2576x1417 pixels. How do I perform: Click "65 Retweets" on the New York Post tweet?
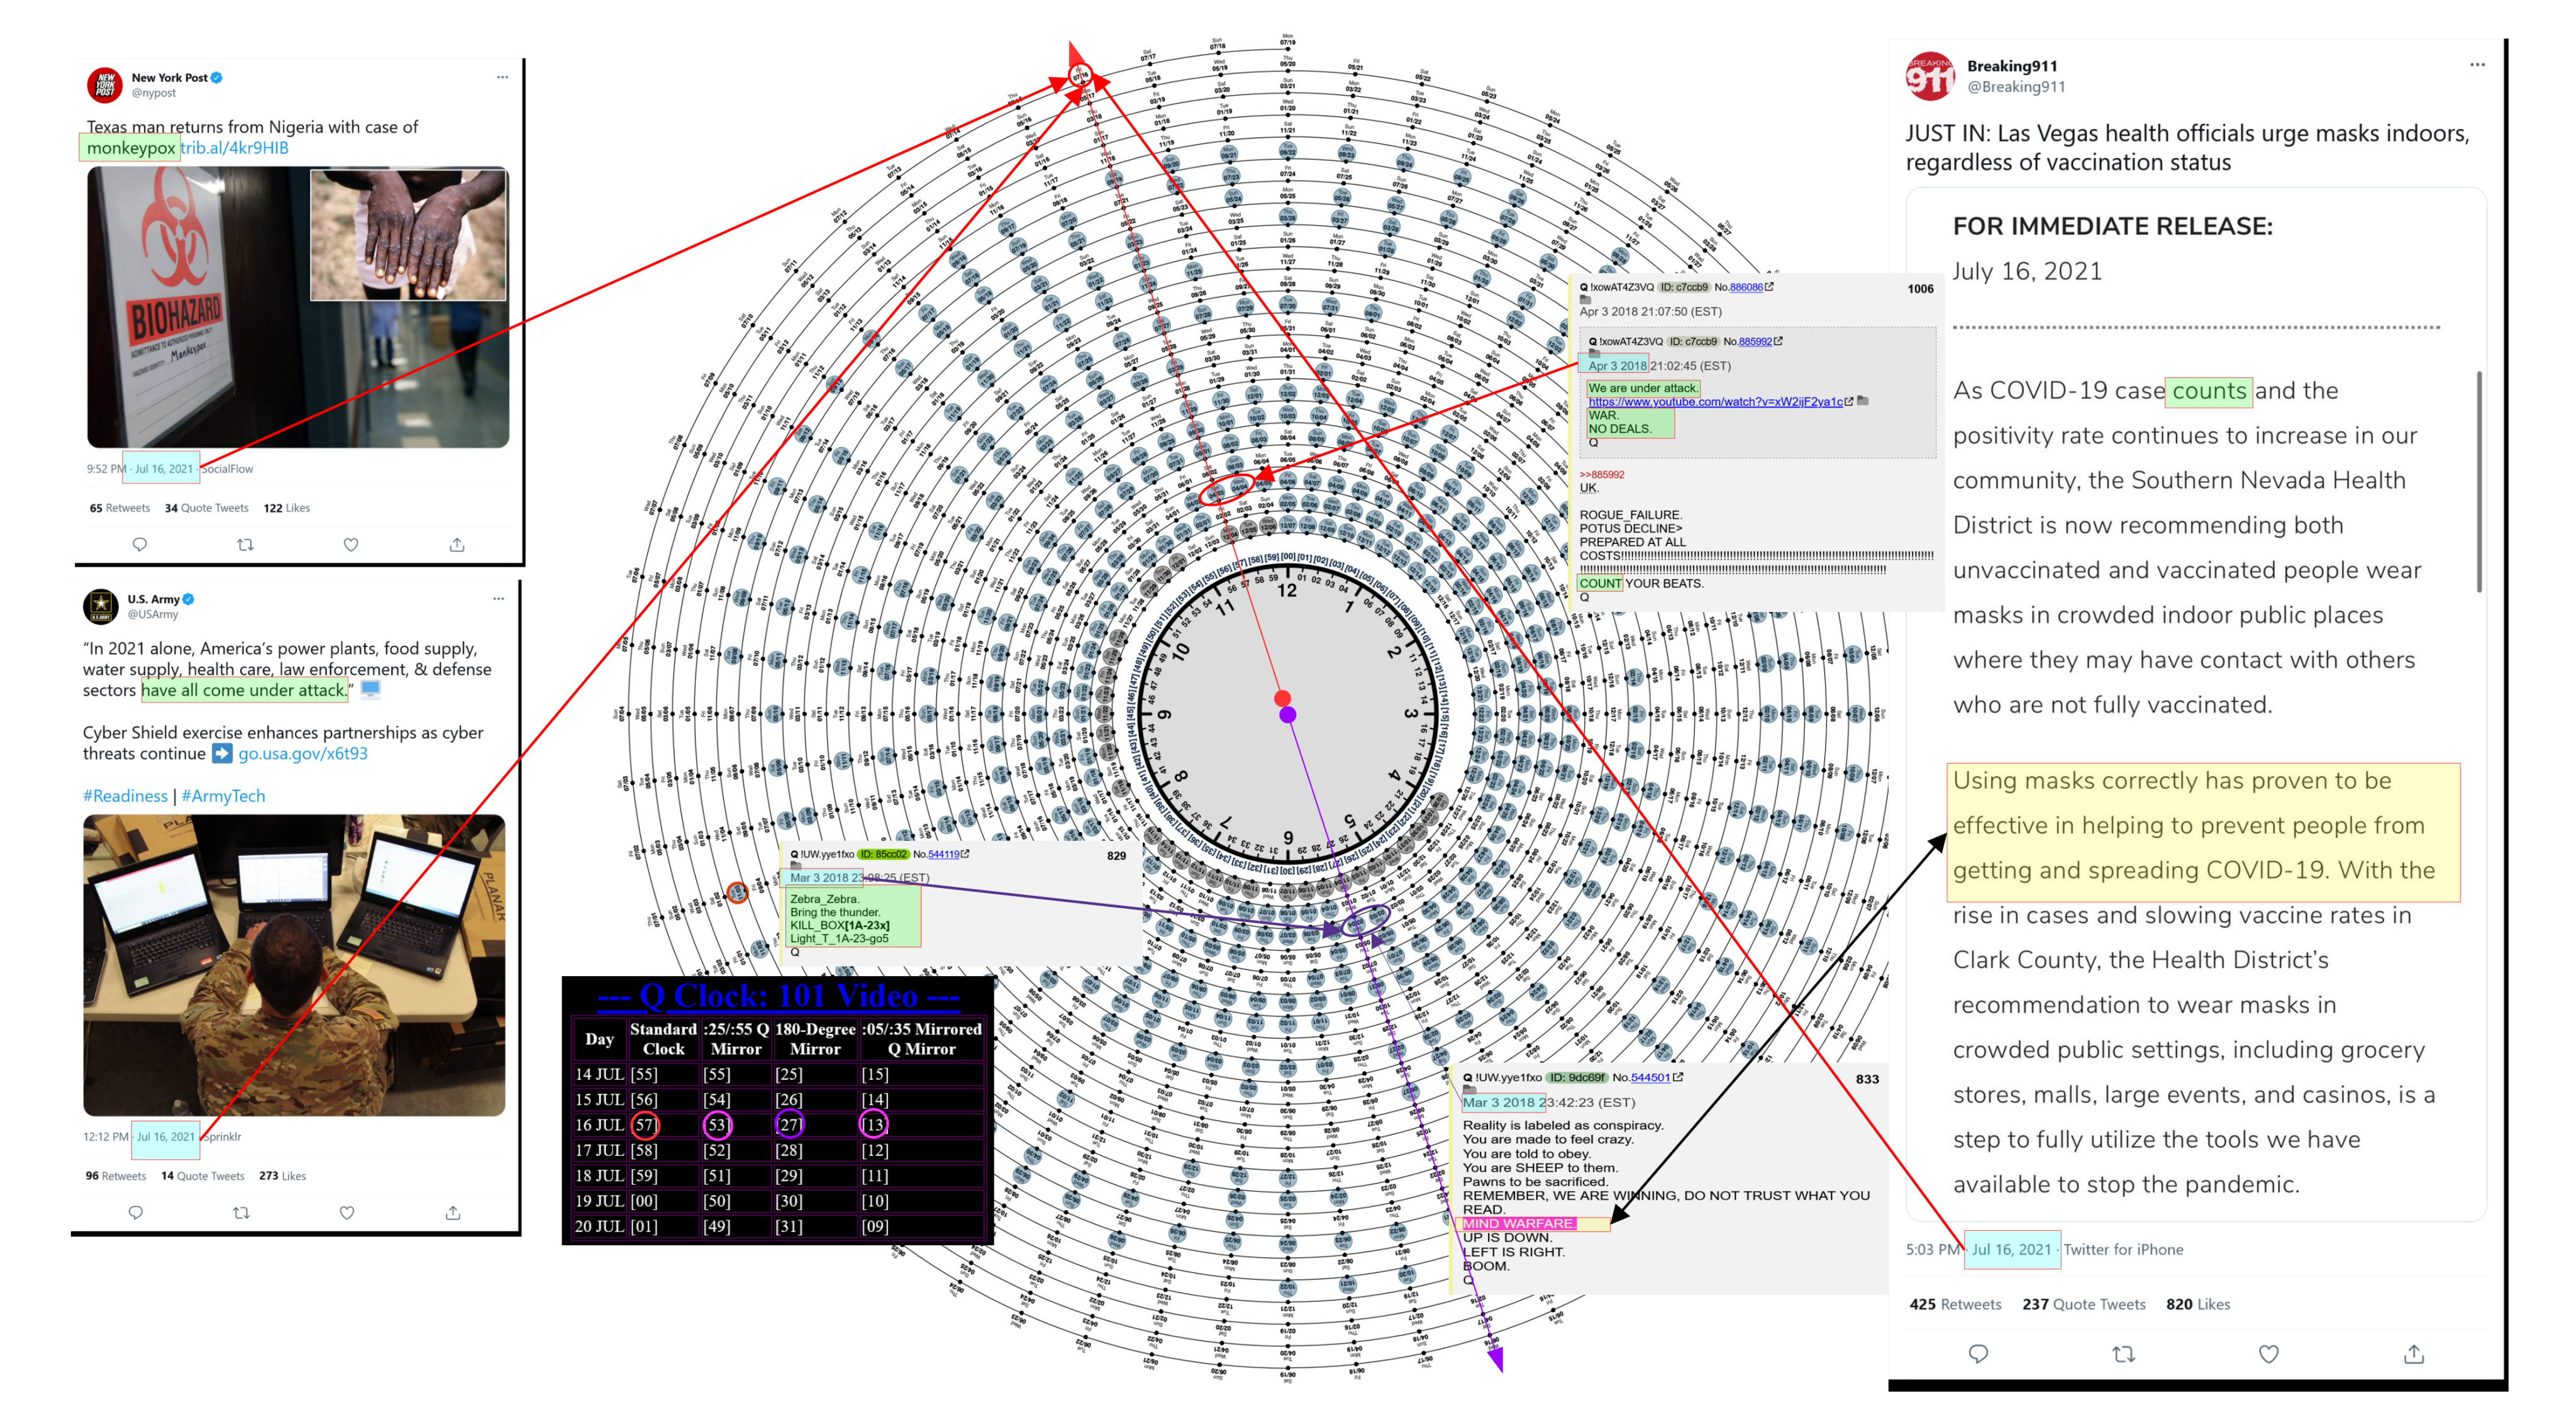(x=120, y=508)
